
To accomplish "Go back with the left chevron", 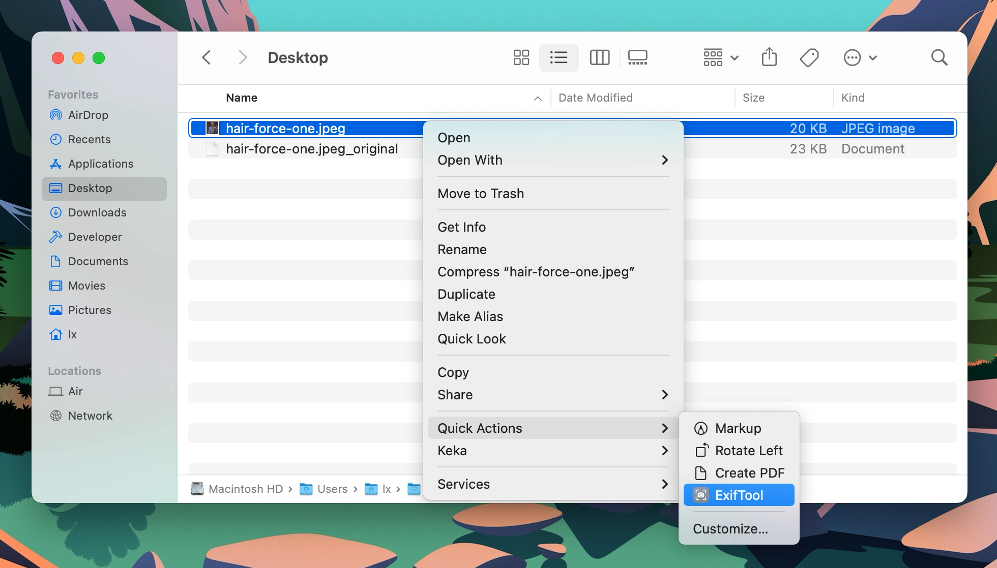I will 207,57.
